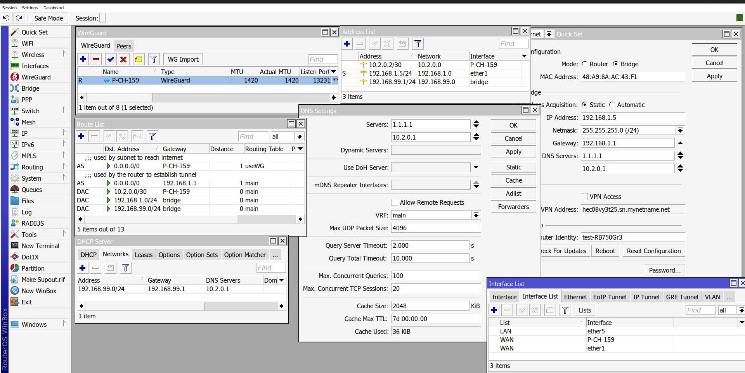
Task: Open the filter funnel in Address List
Action: 418,44
